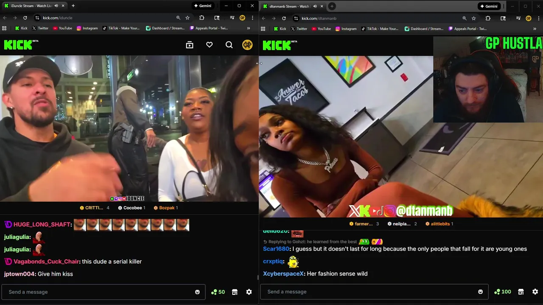Image resolution: width=543 pixels, height=305 pixels.
Task: Open Extensions puzzle icon in right window
Action: (488, 18)
